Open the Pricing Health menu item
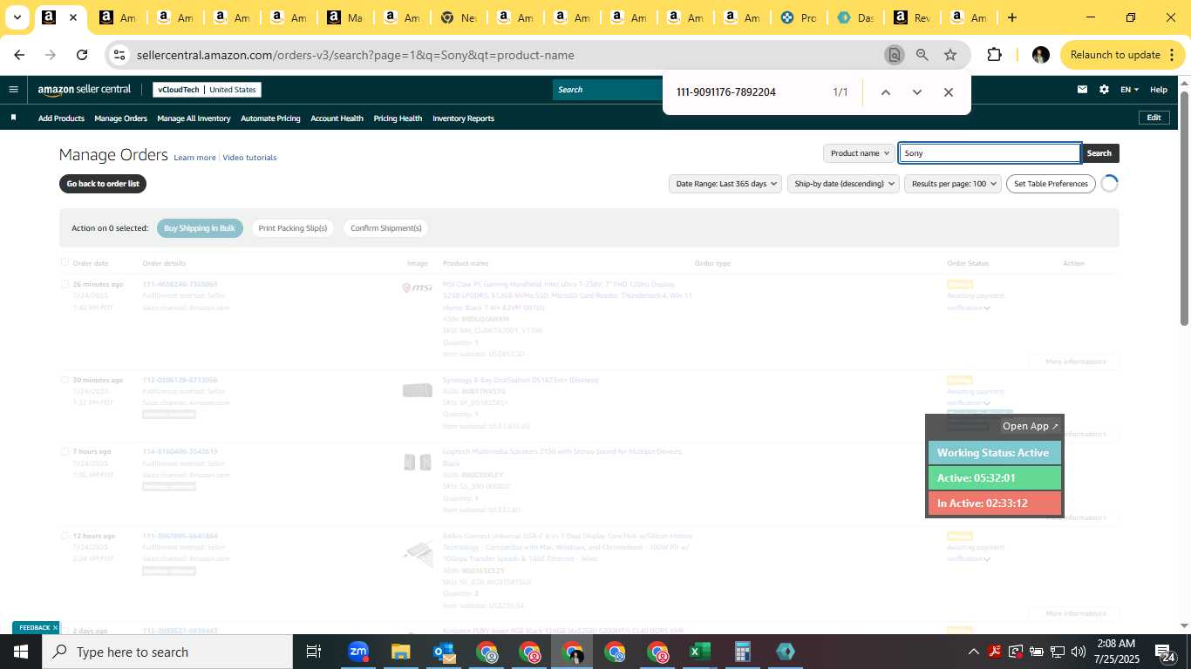Screen dimensions: 1191x669 point(398,118)
